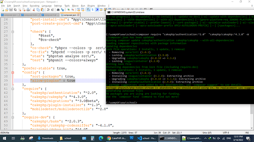Open the Replace dialog toolbar icon

62,10
